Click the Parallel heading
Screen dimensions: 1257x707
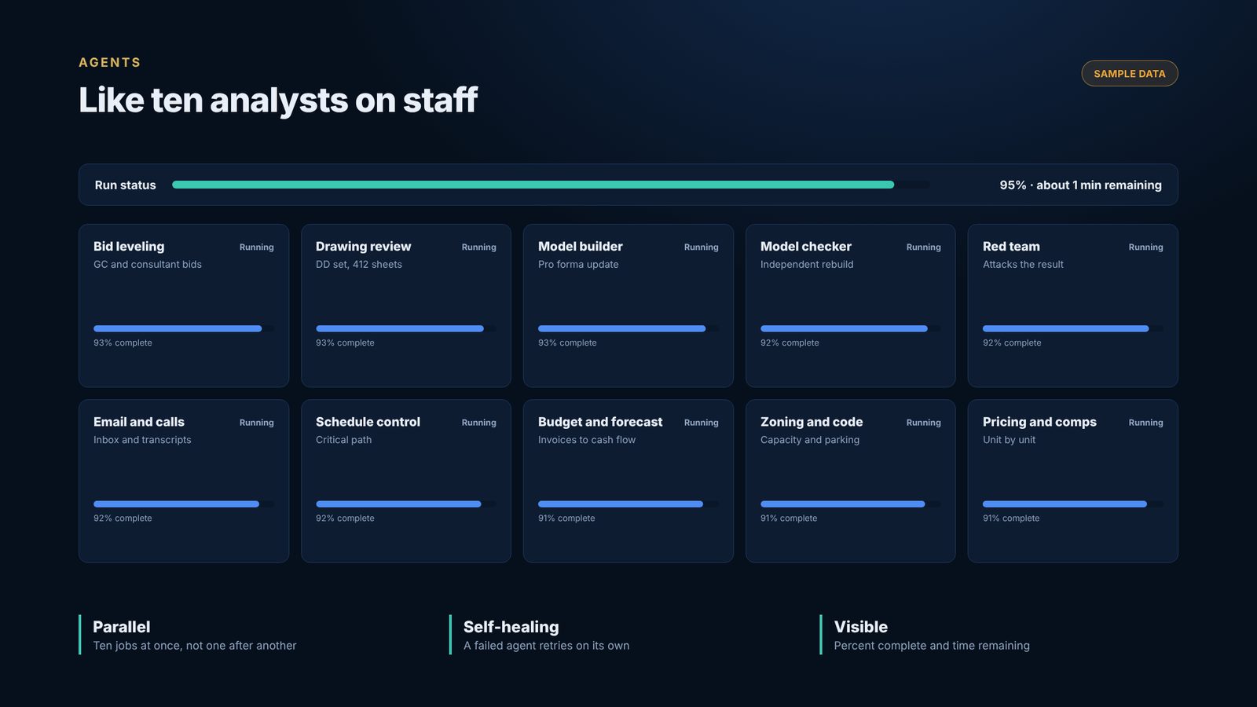[x=121, y=627]
